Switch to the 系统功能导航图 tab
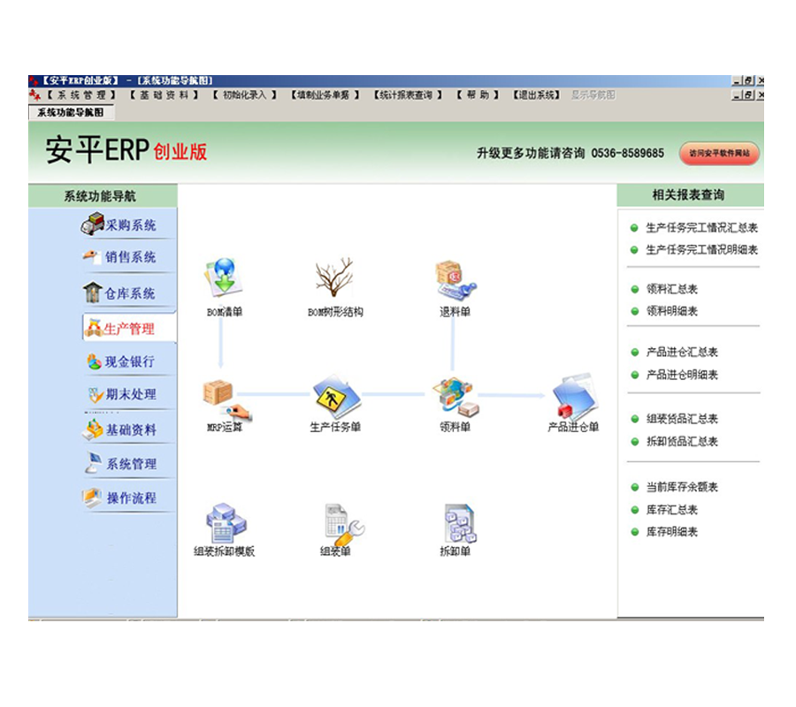Screen dimensions: 796x707 71,112
